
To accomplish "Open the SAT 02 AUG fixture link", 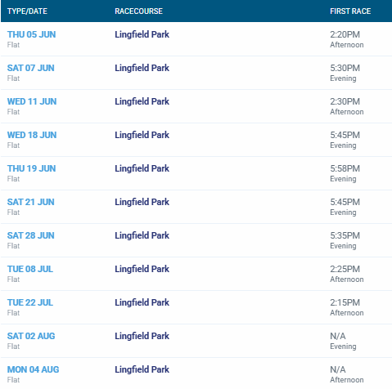I will (x=31, y=336).
